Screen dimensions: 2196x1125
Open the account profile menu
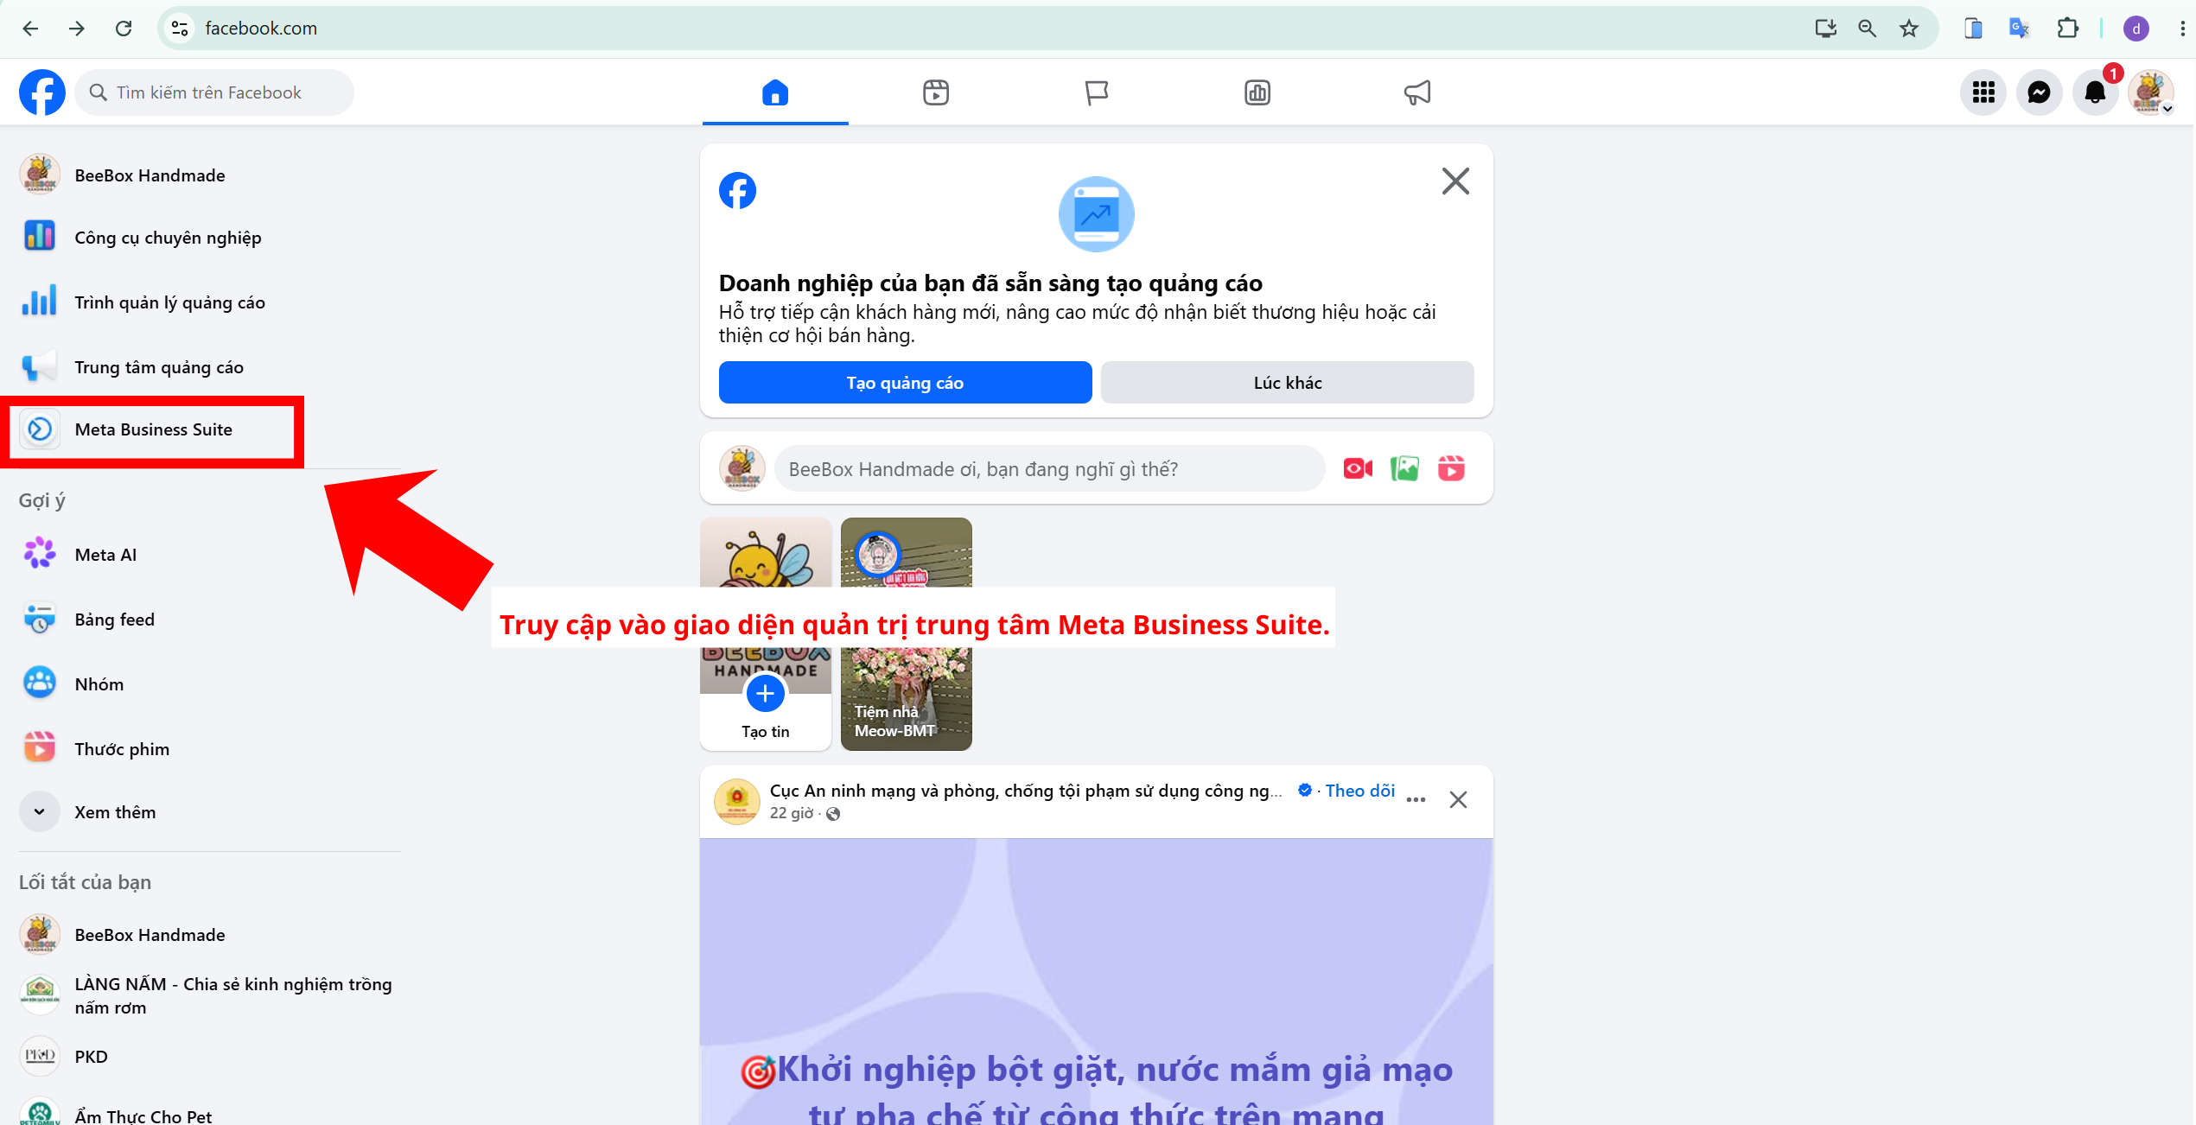point(2151,92)
